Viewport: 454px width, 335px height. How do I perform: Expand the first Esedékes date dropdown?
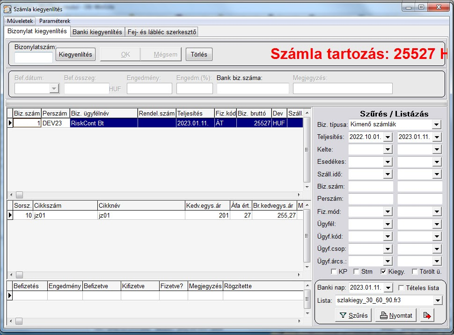point(388,162)
